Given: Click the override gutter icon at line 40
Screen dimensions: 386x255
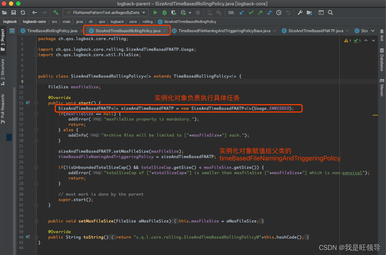Looking at the screenshot, I should pos(28,237).
